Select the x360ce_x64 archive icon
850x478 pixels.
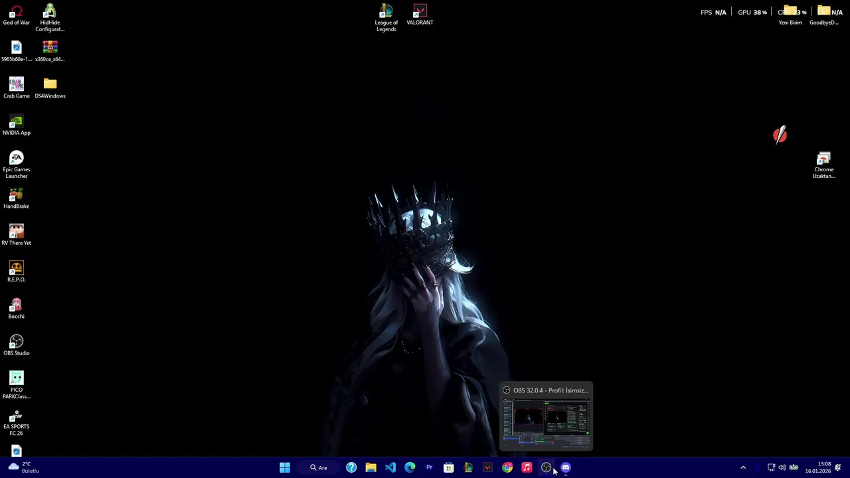tap(50, 52)
